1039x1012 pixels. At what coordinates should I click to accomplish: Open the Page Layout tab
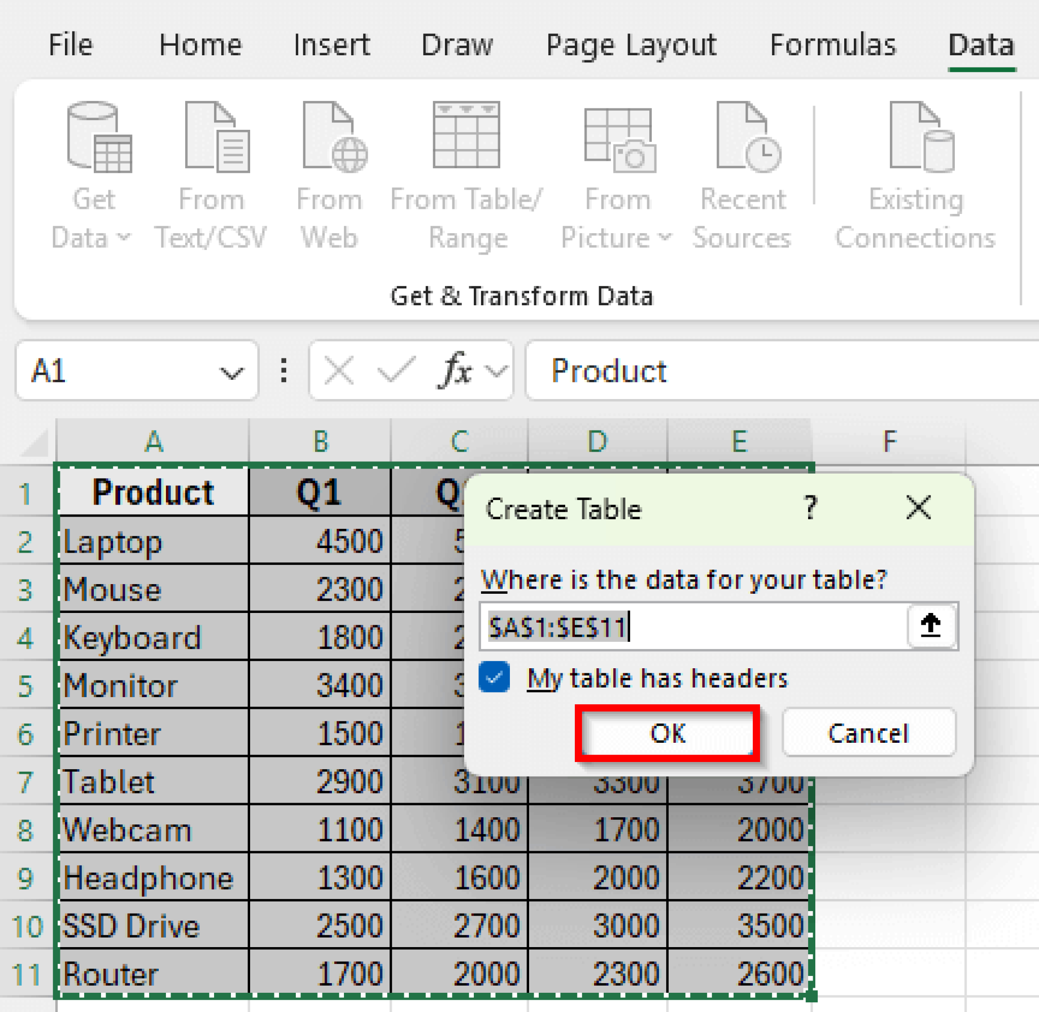(x=631, y=45)
